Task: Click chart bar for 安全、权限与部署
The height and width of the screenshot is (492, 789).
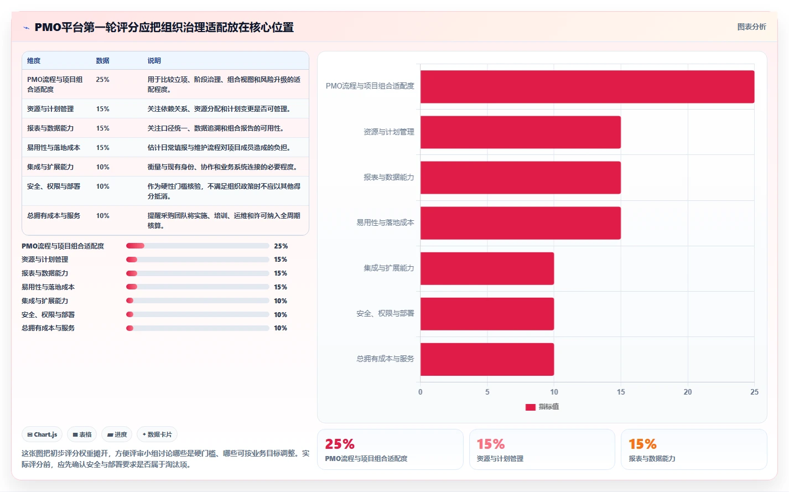Action: pyautogui.click(x=487, y=314)
